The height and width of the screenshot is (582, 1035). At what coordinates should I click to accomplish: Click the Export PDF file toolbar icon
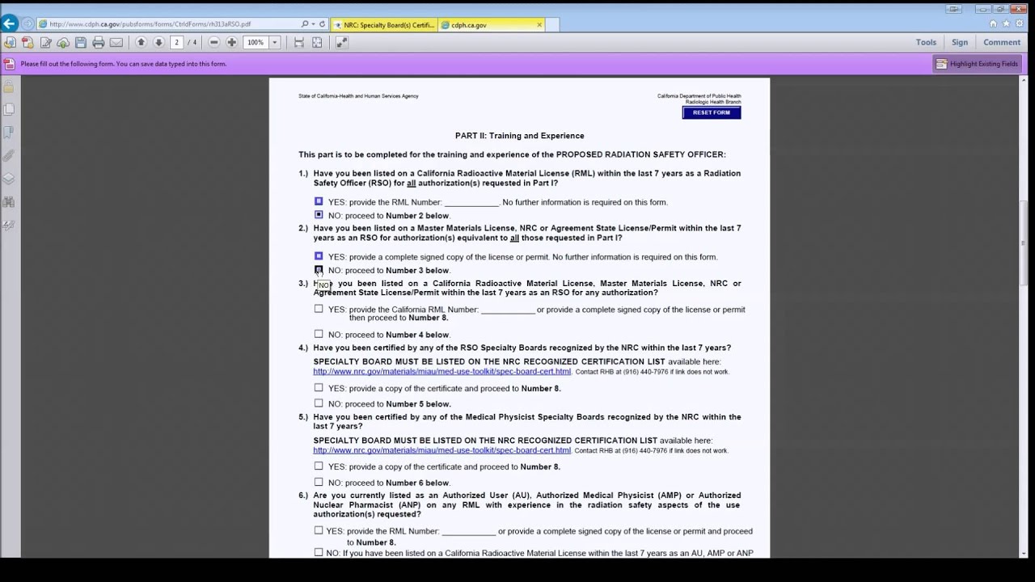(10, 42)
